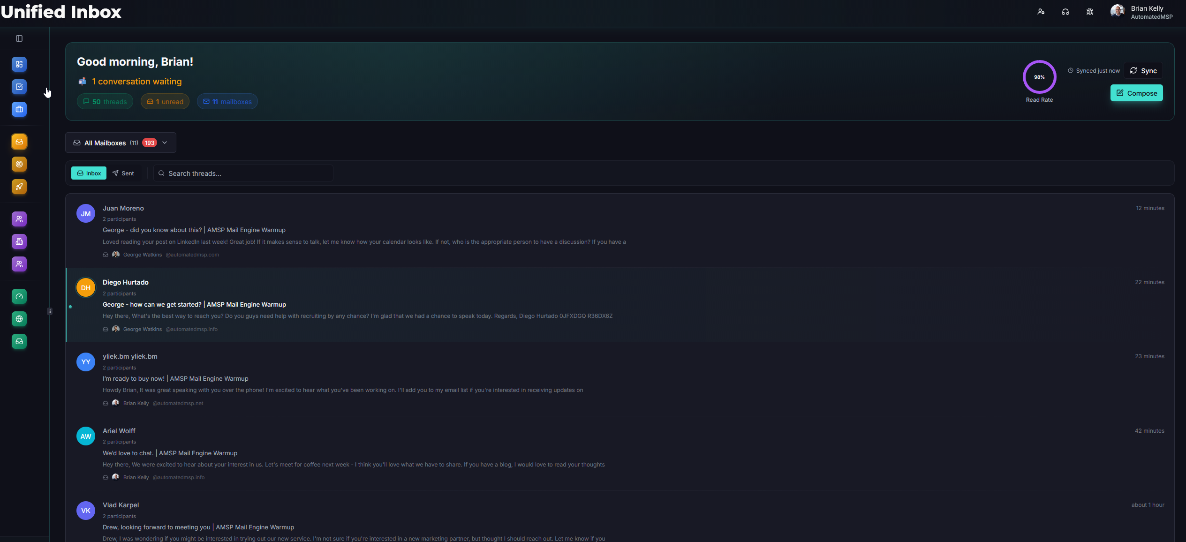
Task: Toggle the sidebar collapse panel icon
Action: point(19,38)
